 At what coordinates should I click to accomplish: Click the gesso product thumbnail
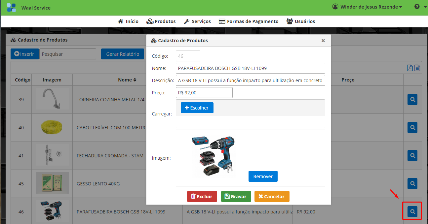pyautogui.click(x=52, y=183)
